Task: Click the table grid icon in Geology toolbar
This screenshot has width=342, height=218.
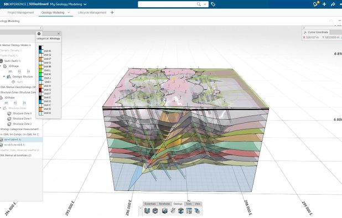Action: pos(189,211)
